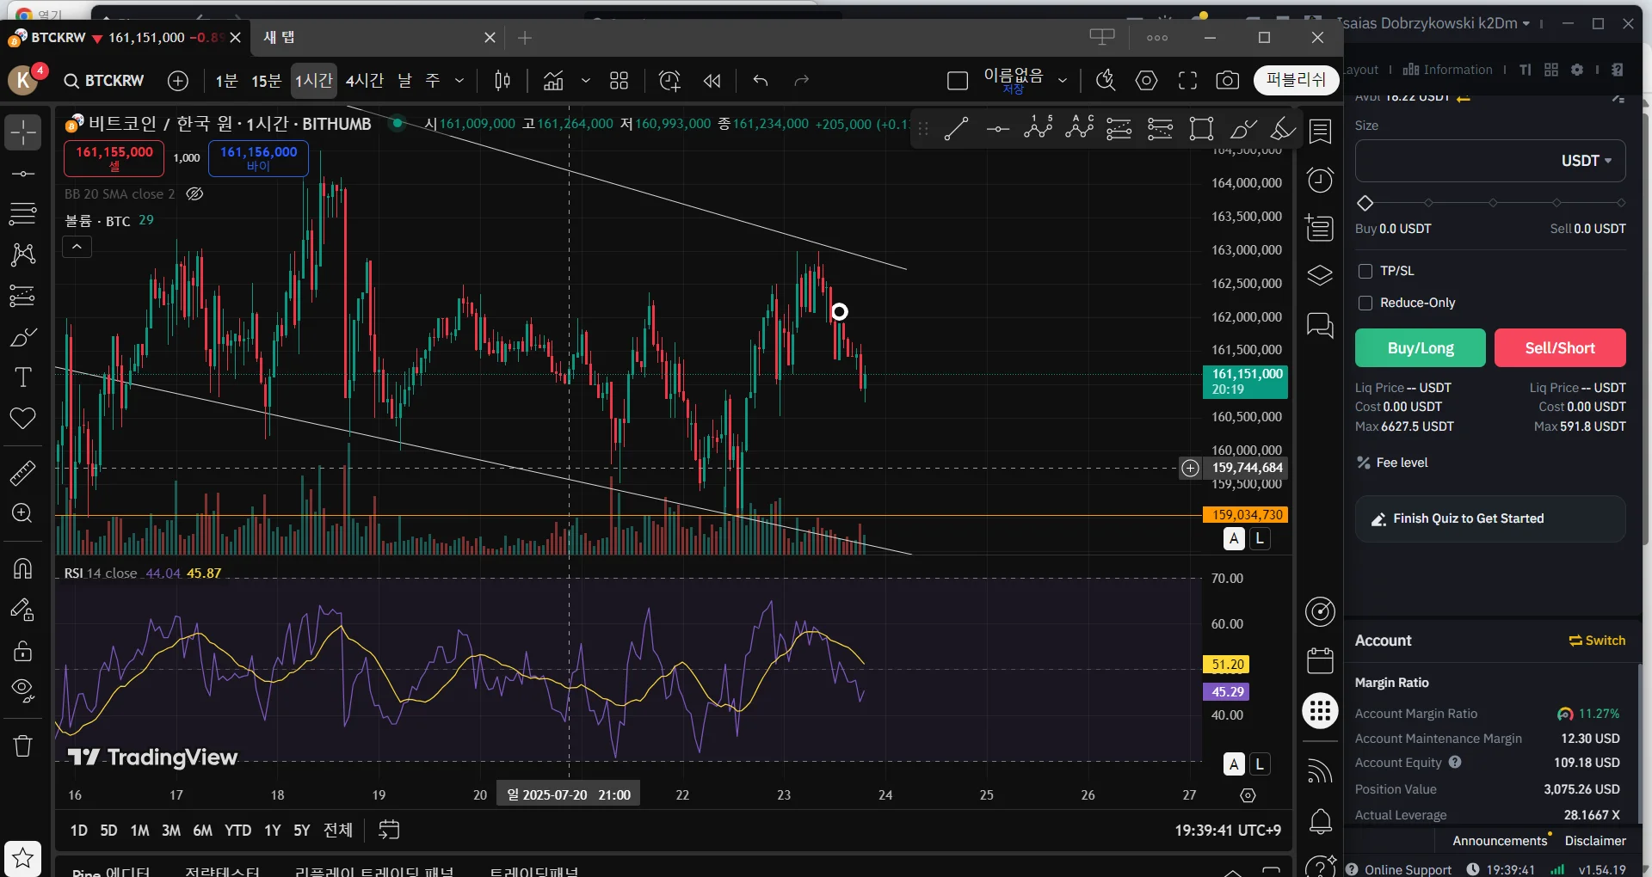Open the indicators icon in top toolbar
The image size is (1652, 877).
[x=553, y=81]
